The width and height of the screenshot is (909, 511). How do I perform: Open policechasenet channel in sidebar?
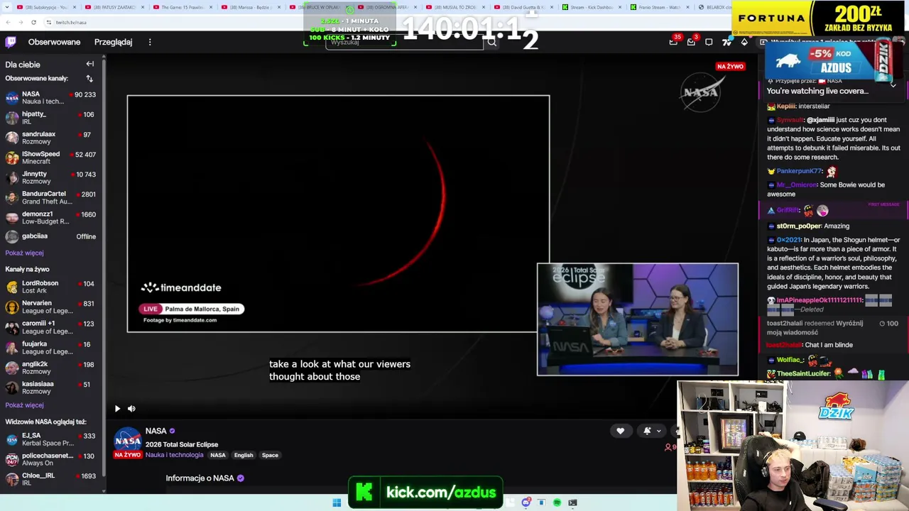51,459
